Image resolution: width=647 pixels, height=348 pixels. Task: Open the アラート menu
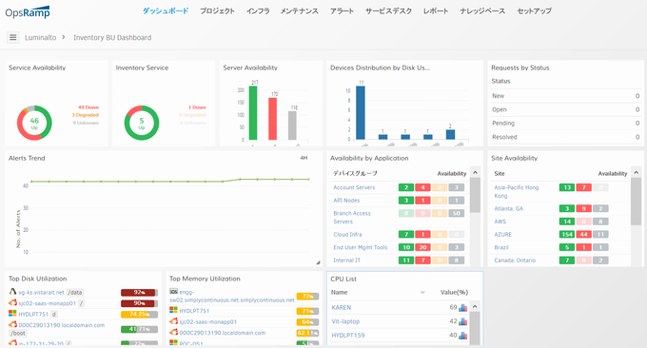pos(342,11)
